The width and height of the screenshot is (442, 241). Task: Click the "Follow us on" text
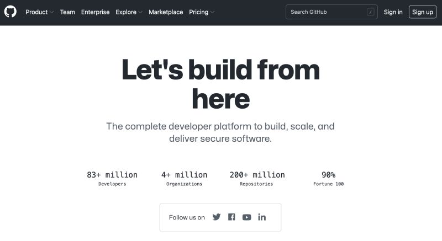pyautogui.click(x=187, y=217)
